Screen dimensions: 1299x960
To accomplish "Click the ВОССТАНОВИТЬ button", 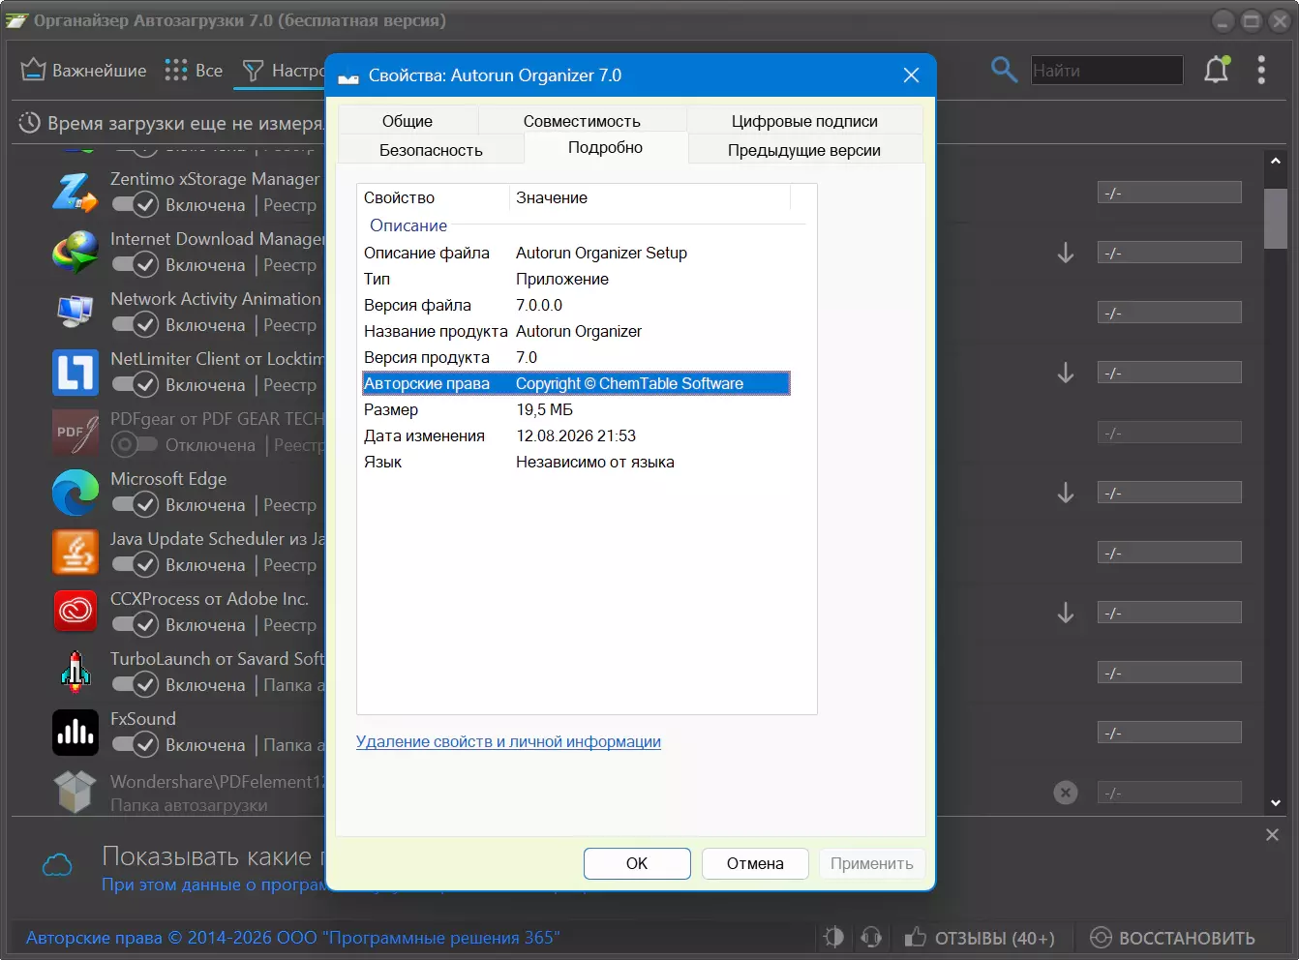I will [1172, 938].
